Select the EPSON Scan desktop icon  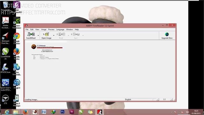point(5,68)
